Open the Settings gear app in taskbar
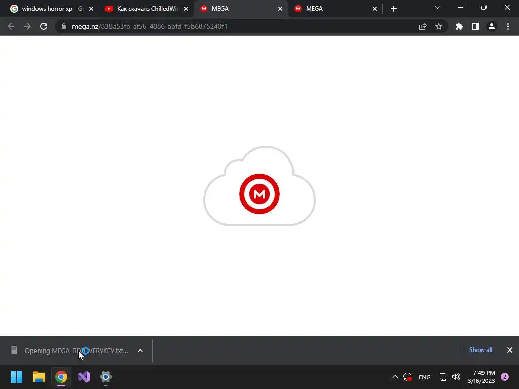Viewport: 519px width, 389px height. coord(106,377)
